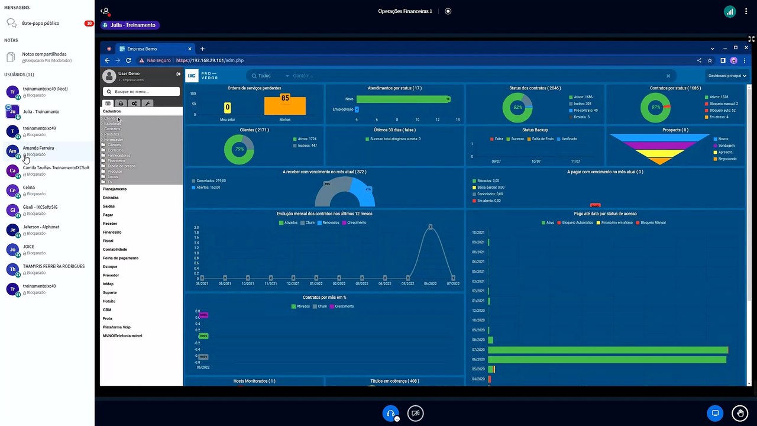
Task: Click the orange 'Minhas' bar showing 85
Action: tap(284, 106)
